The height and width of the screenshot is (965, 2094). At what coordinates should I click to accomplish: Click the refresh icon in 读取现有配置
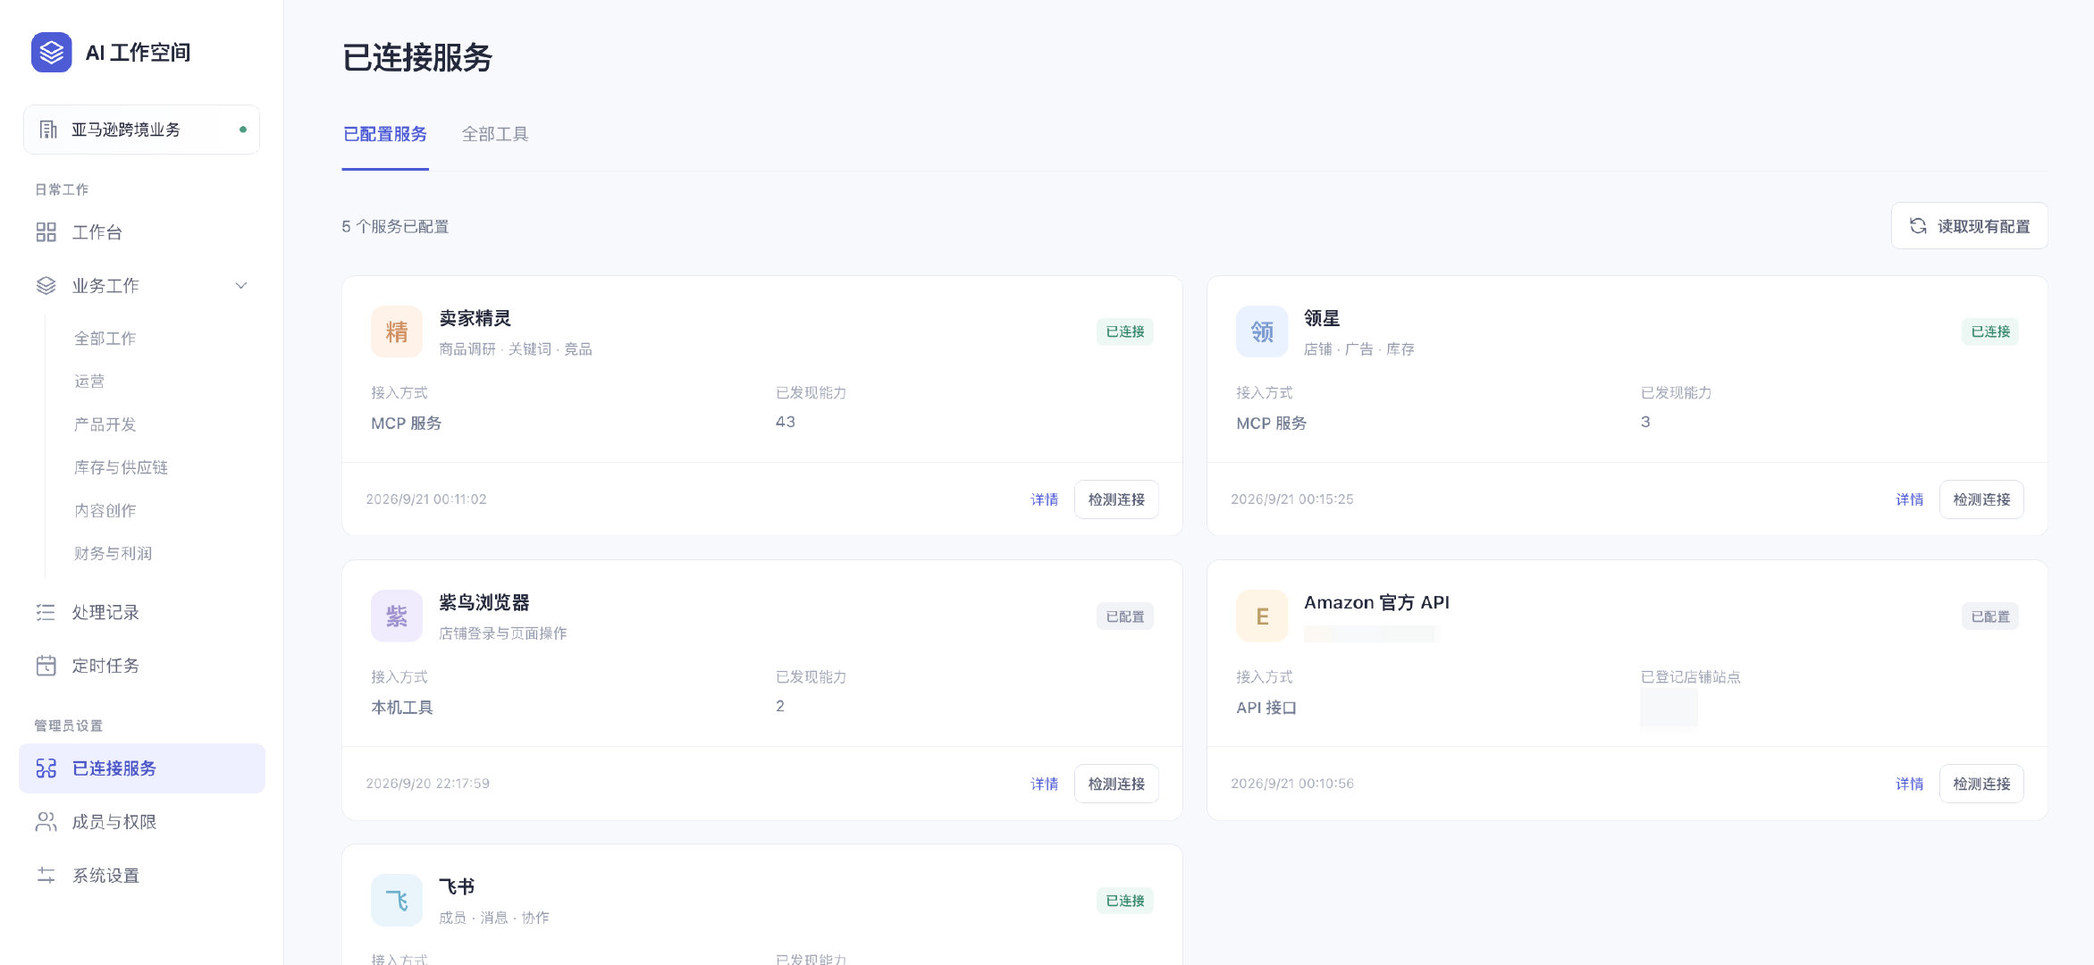(x=1918, y=226)
